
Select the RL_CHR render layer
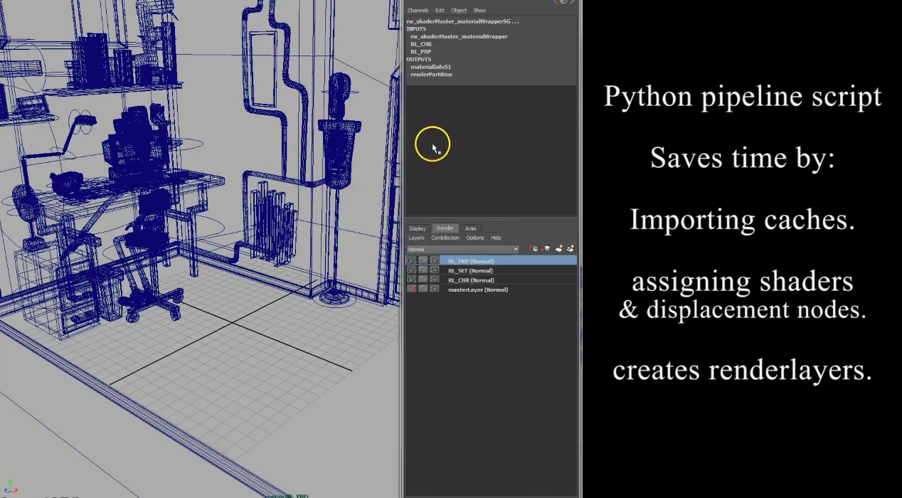click(470, 280)
